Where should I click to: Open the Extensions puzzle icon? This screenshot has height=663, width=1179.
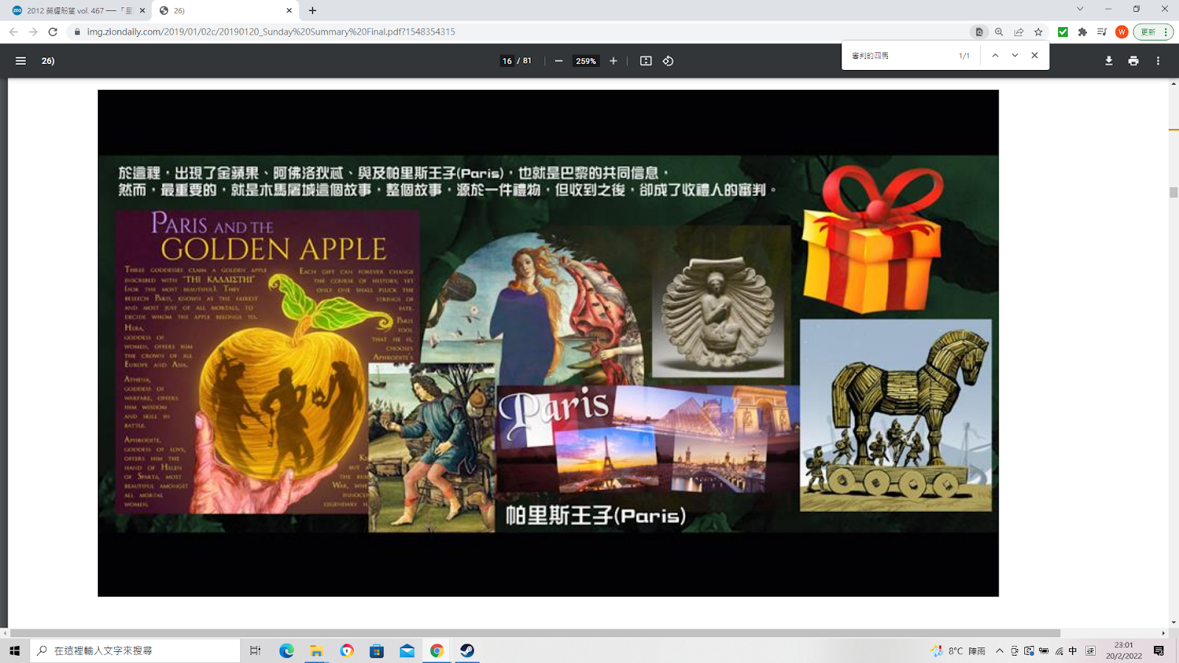[1082, 32]
